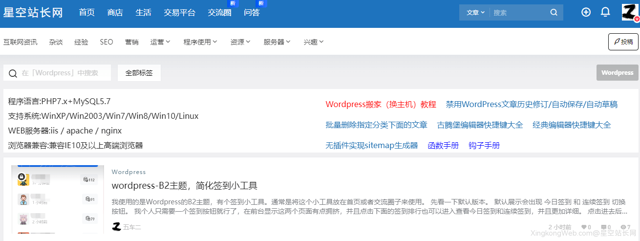Expand the 运营 category dropdown
The width and height of the screenshot is (640, 241).
[x=160, y=42]
